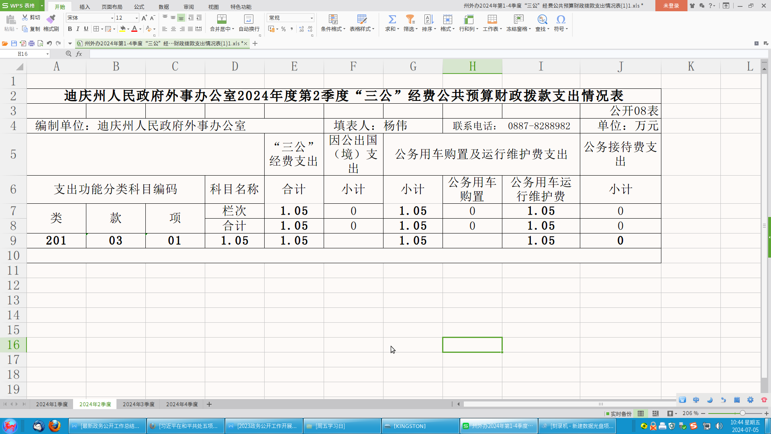This screenshot has width=771, height=434.
Task: Open the number format dropdown showing 常规
Action: pos(311,18)
